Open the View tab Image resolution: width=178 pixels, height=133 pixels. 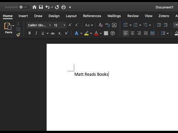pyautogui.click(x=149, y=16)
